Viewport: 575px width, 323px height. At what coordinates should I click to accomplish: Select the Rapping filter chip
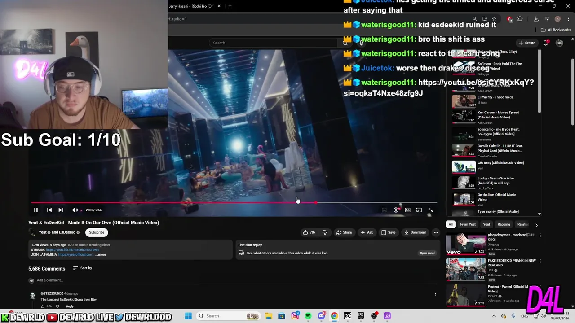click(504, 224)
